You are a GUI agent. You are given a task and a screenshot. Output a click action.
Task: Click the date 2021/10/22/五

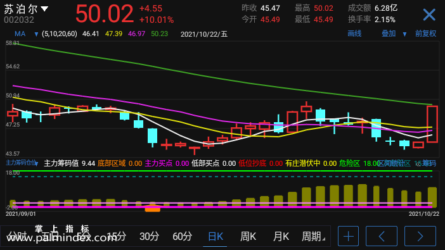point(204,34)
